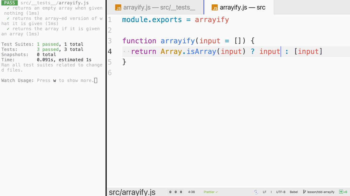Click the JS file icon on the src tab
Image resolution: width=350 pixels, height=196 pixels.
215,8
